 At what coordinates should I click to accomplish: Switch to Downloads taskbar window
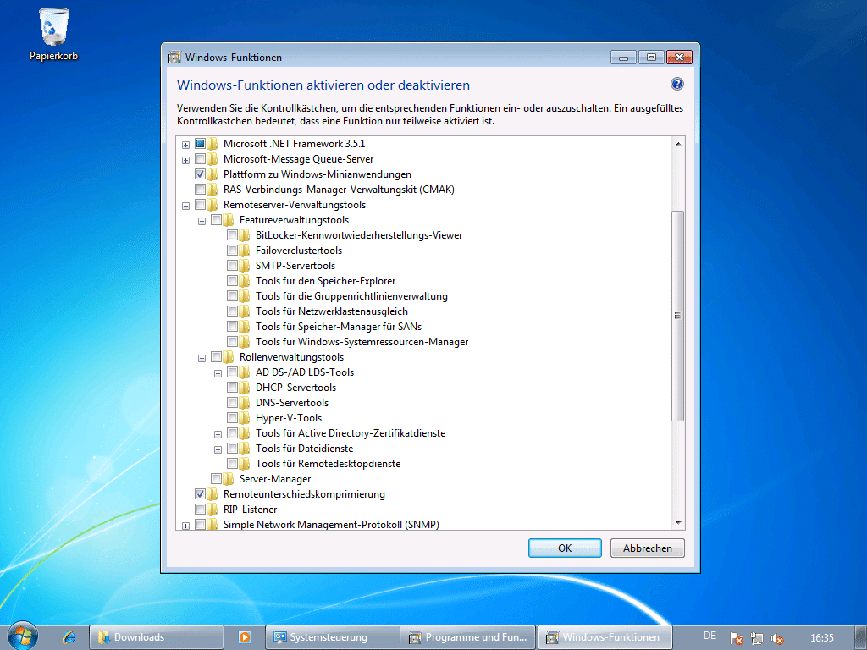coord(157,637)
